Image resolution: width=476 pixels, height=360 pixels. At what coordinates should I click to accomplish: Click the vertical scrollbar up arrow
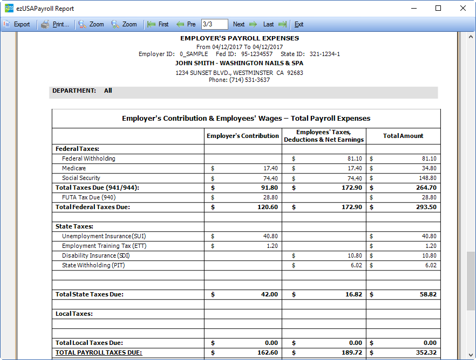click(471, 36)
